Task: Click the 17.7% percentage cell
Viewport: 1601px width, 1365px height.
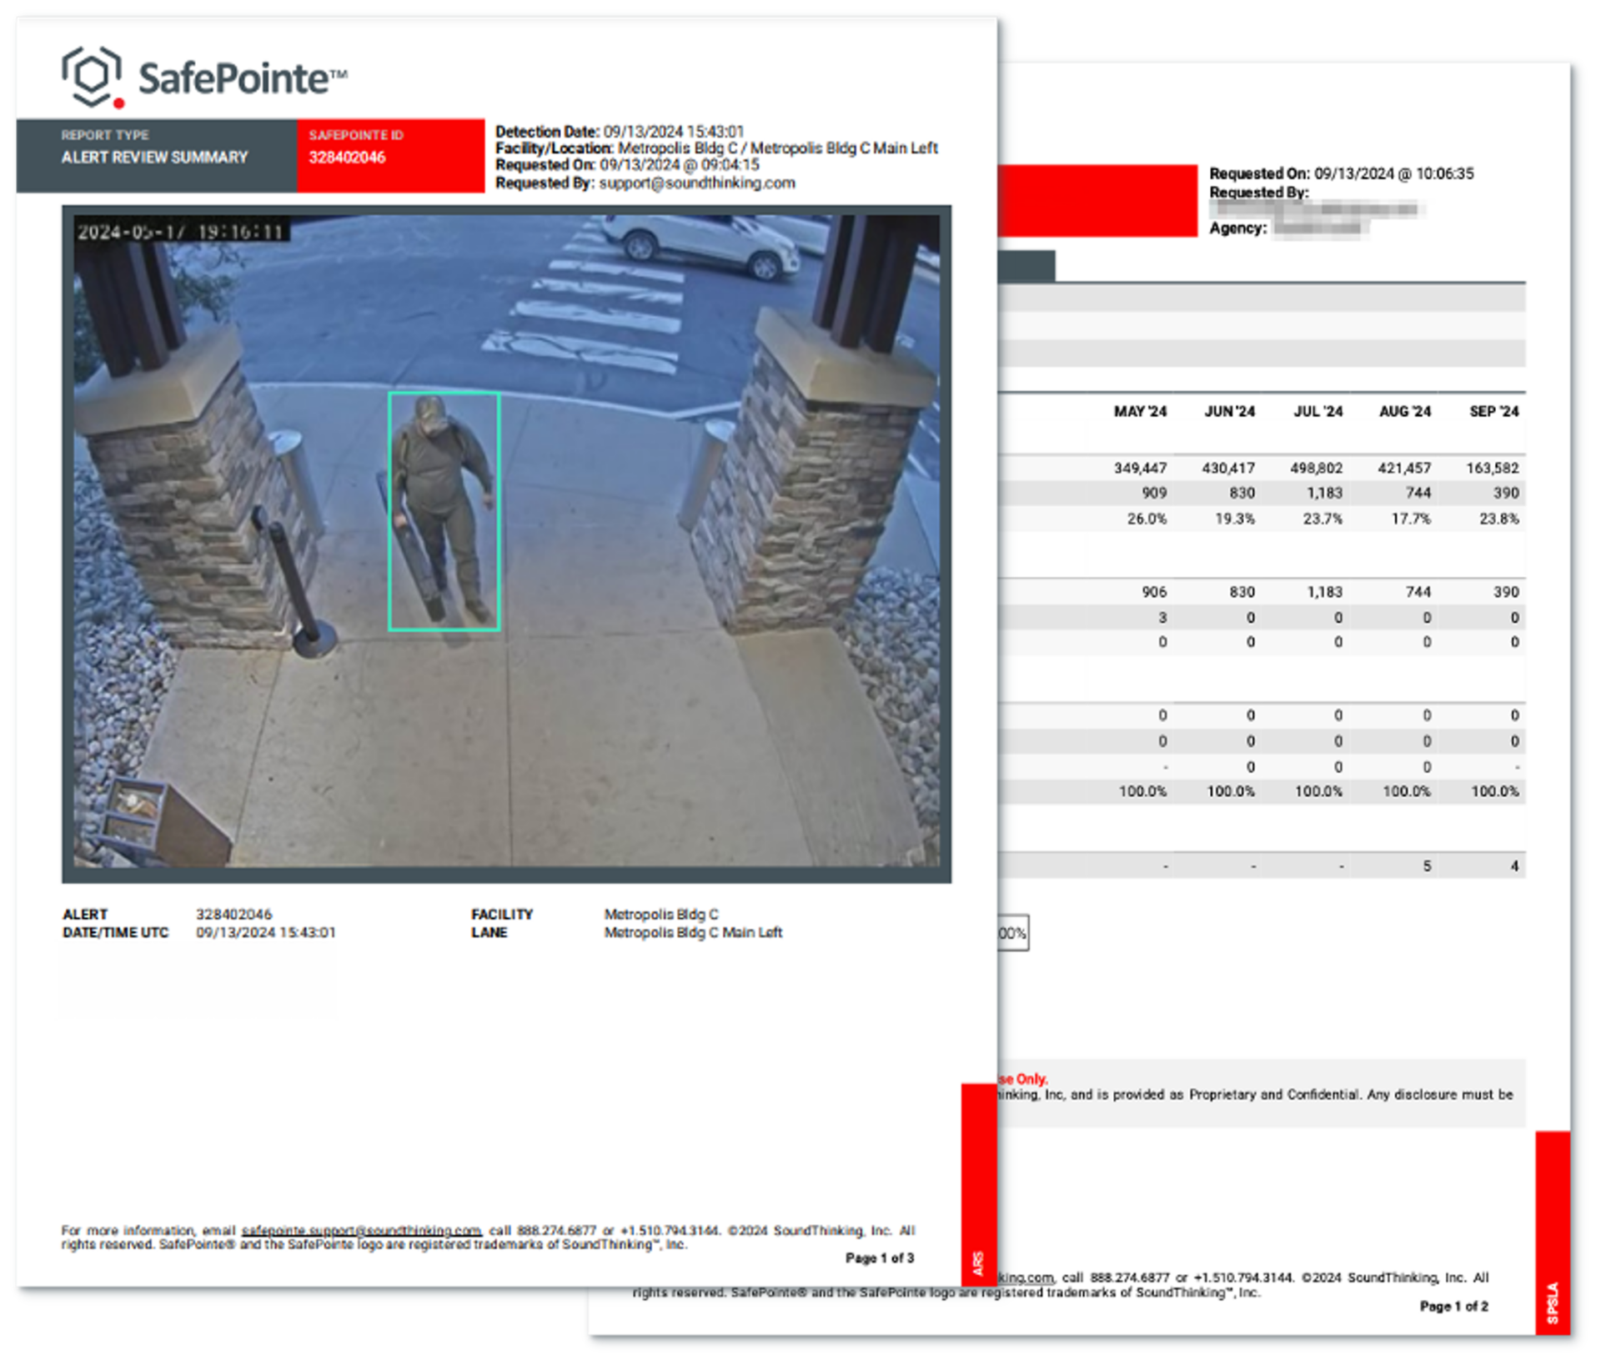Action: click(1411, 519)
